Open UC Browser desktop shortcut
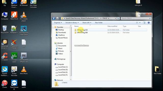 pos(24,3)
